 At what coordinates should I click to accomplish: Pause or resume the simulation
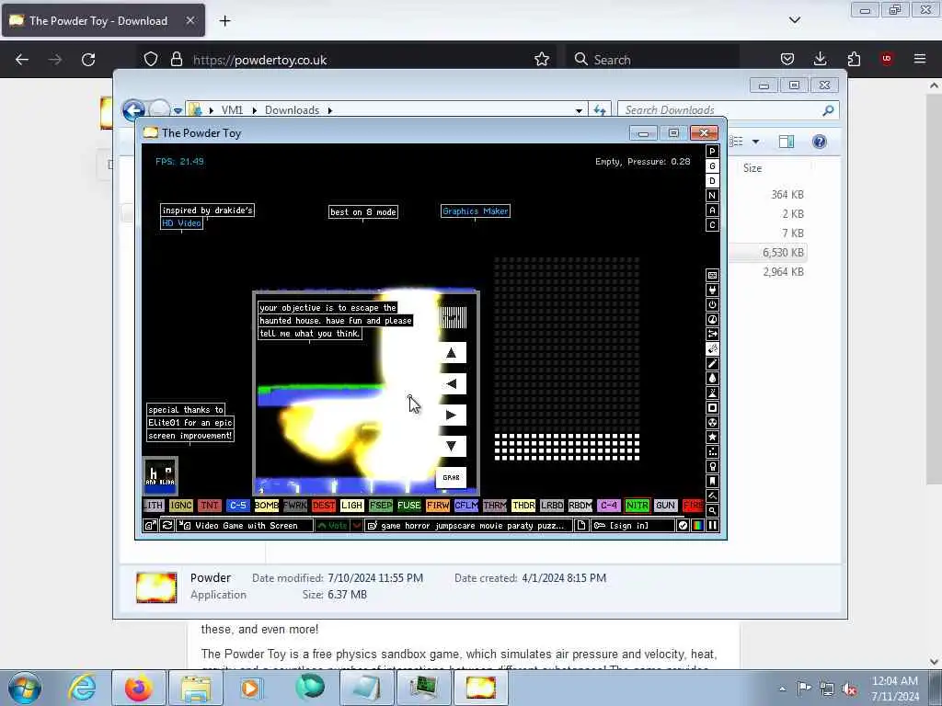[712, 525]
